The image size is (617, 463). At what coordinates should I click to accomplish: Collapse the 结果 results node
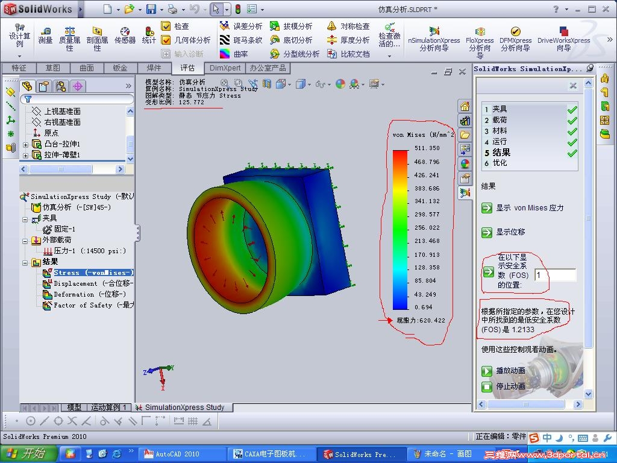pyautogui.click(x=25, y=263)
